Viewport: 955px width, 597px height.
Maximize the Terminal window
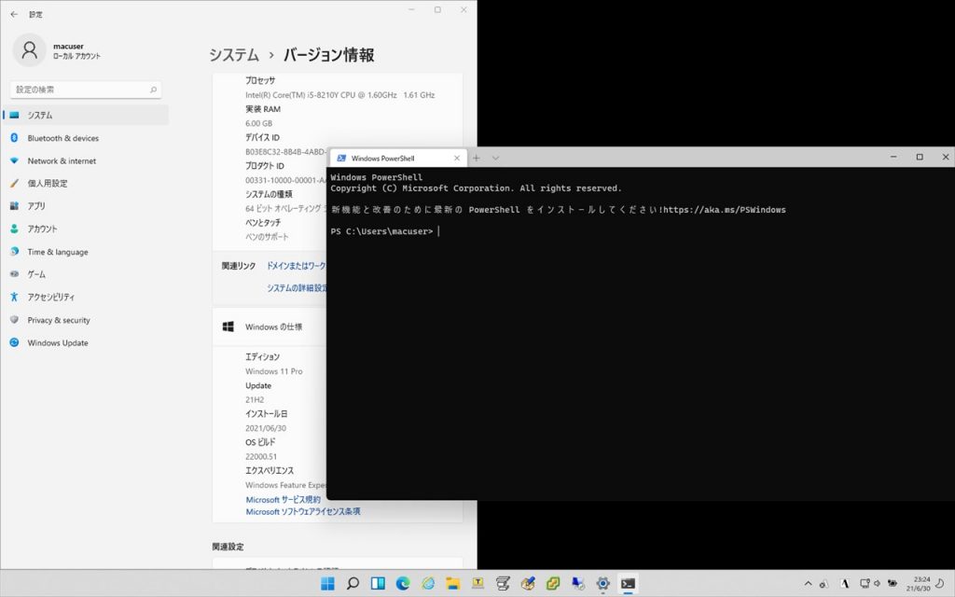(x=920, y=157)
